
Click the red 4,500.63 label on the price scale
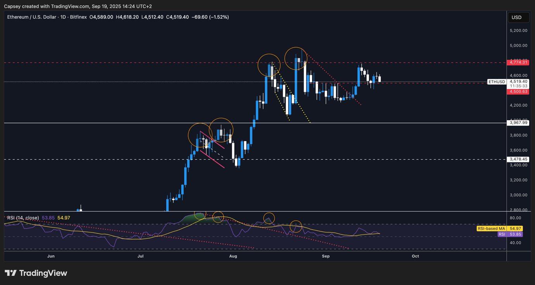(x=518, y=92)
